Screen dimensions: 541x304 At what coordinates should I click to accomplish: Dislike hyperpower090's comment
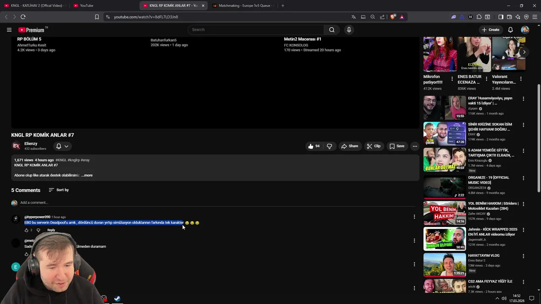tap(38, 230)
